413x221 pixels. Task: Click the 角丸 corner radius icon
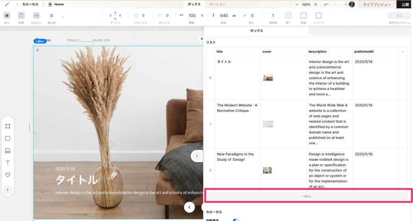[245, 16]
